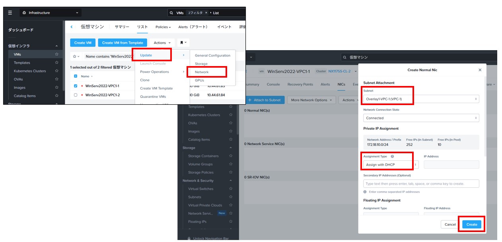Check the WinServ2022-VPC1-2 checkbox
This screenshot has height=242, width=502.
coord(76,95)
